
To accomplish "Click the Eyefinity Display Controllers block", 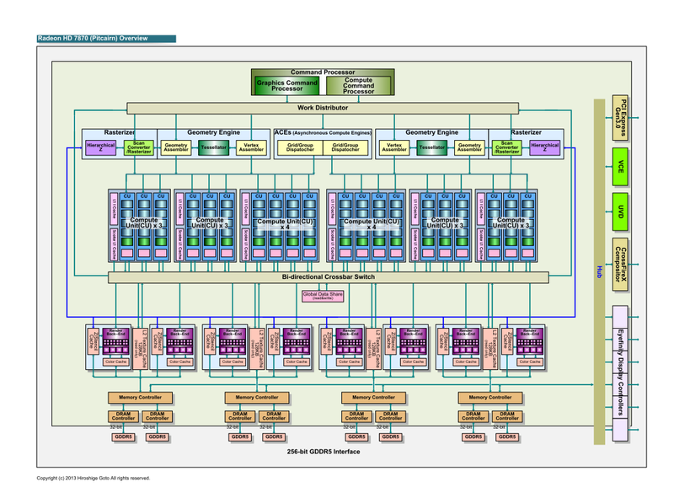I will tap(620, 371).
